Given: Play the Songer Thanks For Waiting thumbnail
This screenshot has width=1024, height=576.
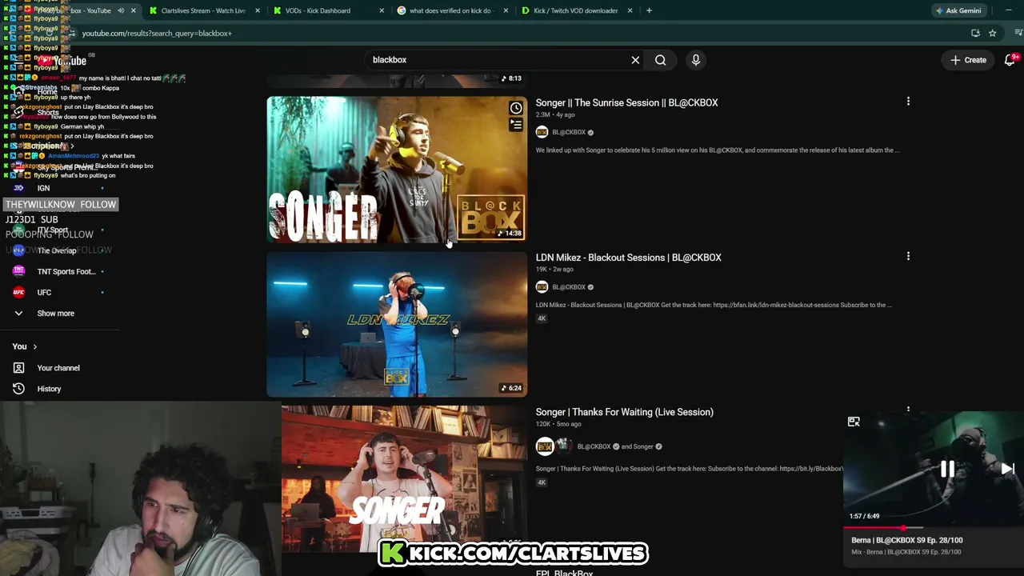Looking at the screenshot, I should coord(404,478).
